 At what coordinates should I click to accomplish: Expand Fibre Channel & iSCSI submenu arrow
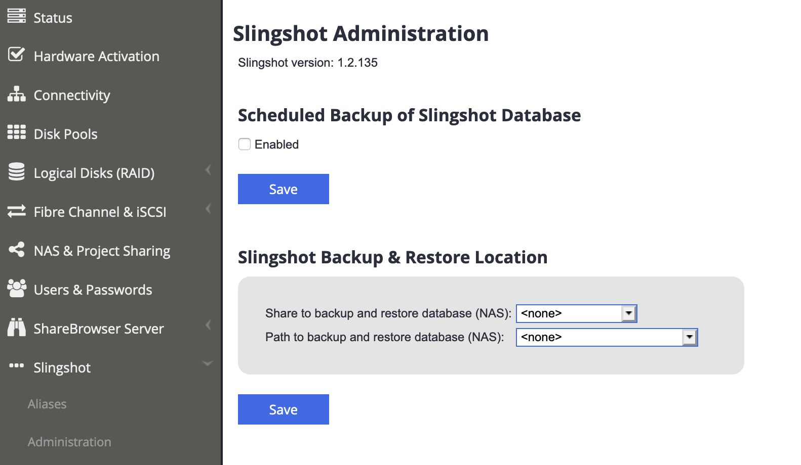[208, 209]
